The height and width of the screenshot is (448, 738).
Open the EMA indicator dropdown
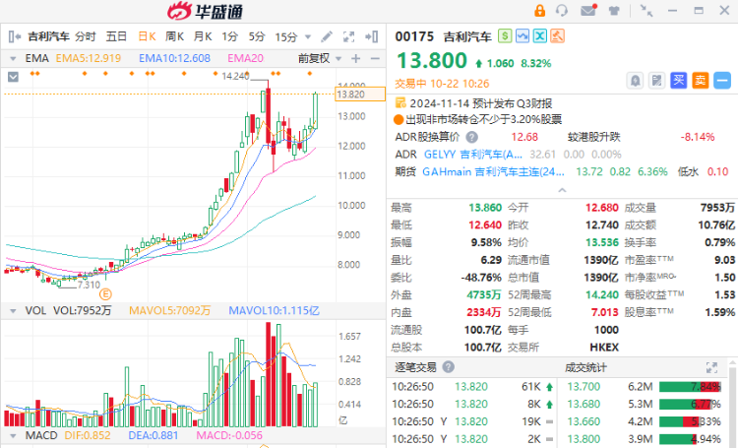(x=13, y=58)
